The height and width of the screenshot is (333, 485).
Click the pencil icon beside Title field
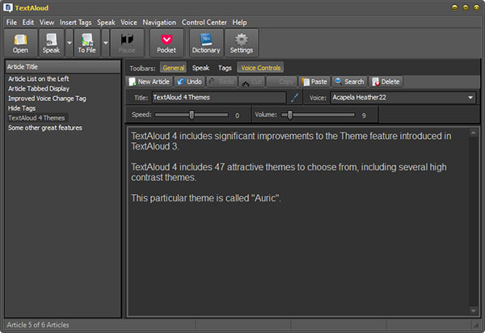pos(295,98)
